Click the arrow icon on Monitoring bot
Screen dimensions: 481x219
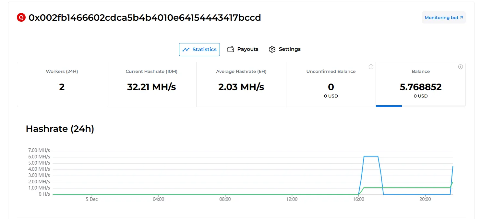click(x=461, y=17)
